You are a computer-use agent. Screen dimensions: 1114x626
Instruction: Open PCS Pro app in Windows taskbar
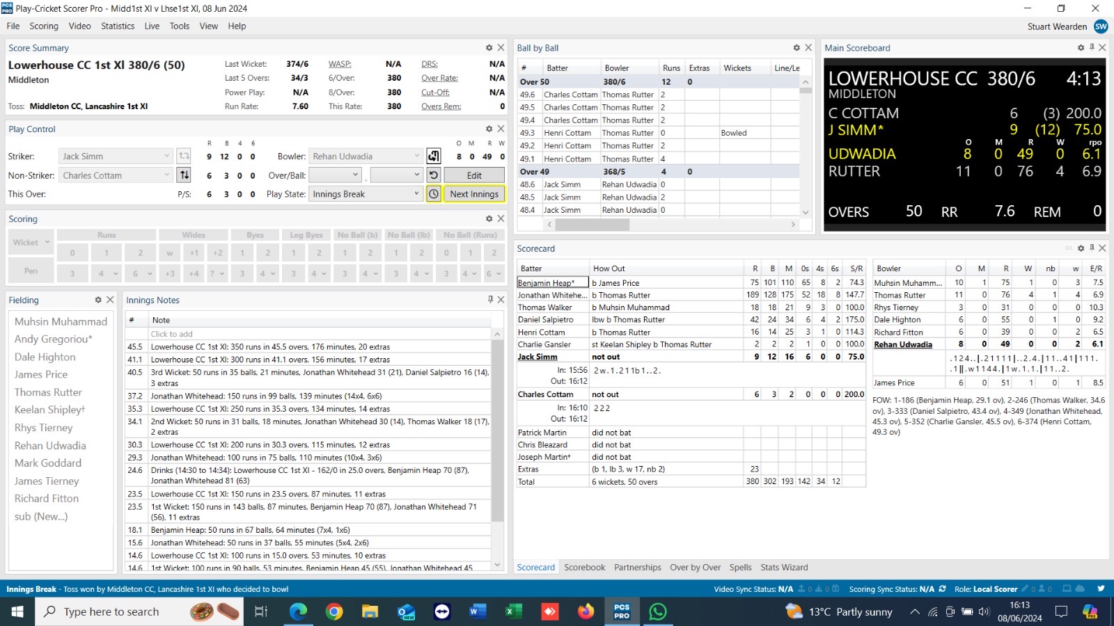(621, 611)
